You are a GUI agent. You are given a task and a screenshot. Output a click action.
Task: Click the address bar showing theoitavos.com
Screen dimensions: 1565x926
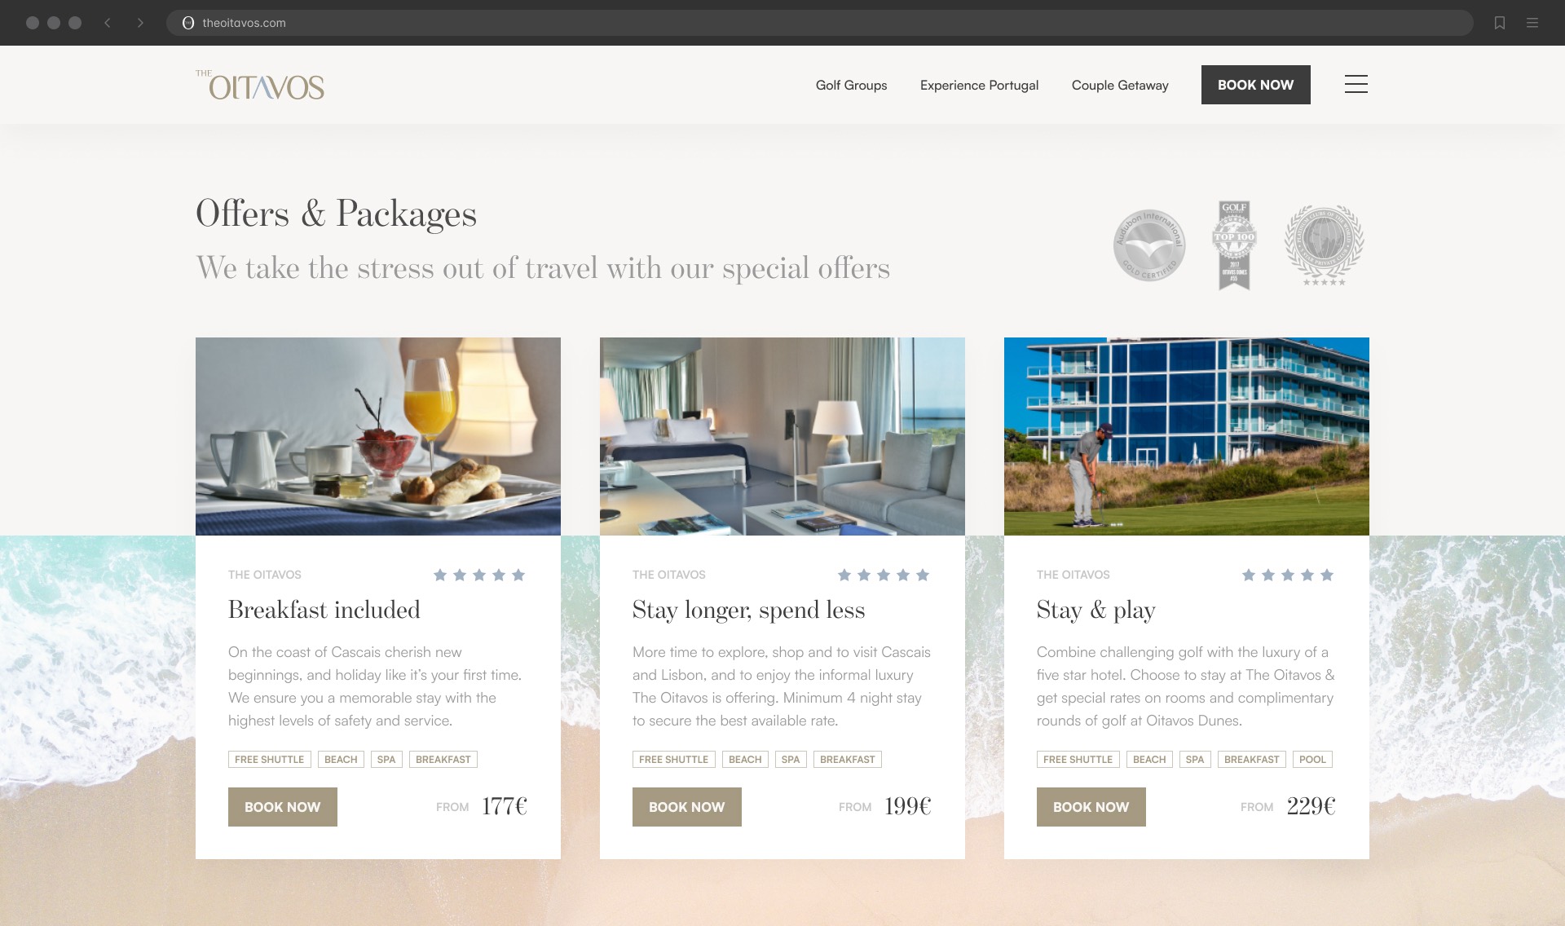point(819,23)
